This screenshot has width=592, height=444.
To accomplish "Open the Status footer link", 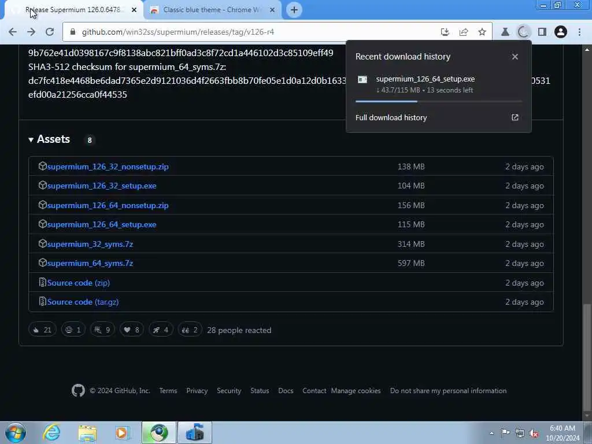I will (260, 390).
